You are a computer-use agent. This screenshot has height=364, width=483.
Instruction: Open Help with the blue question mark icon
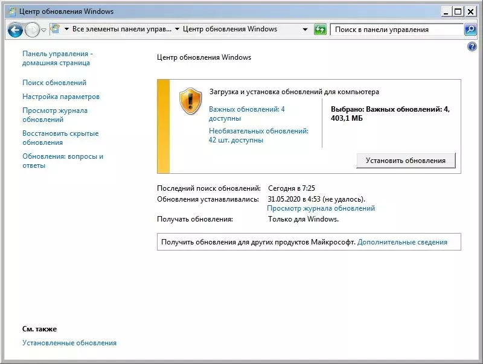click(472, 46)
